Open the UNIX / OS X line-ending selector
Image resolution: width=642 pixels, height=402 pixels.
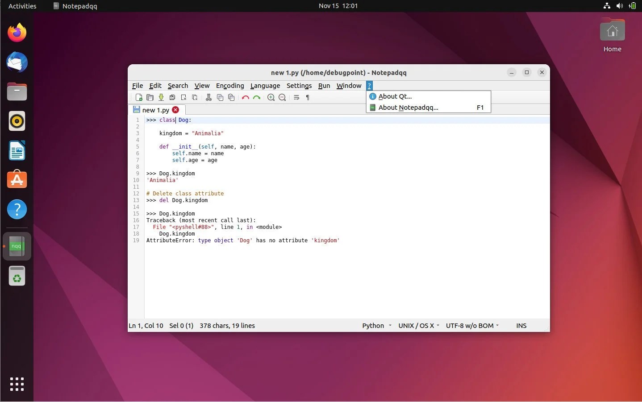pyautogui.click(x=417, y=325)
